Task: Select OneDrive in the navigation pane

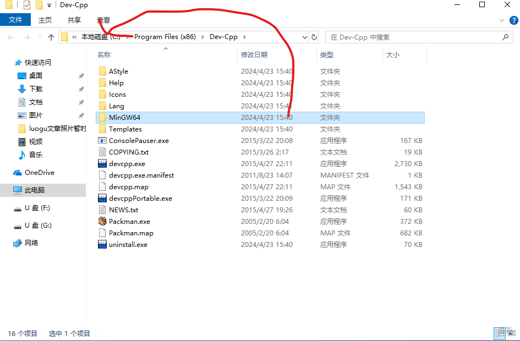Action: point(39,172)
